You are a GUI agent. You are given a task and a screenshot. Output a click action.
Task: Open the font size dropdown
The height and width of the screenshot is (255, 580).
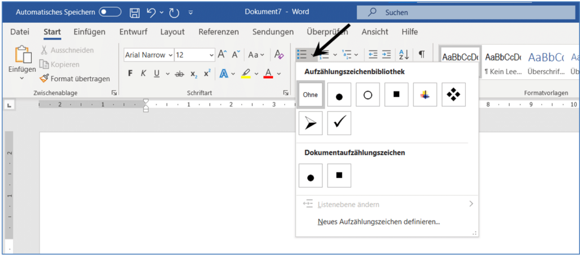[211, 55]
